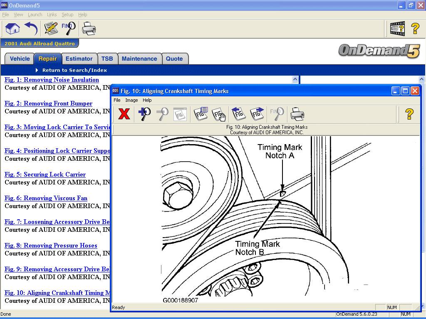Click the greyed FIG icon beside zoom out
The image size is (426, 319).
(180, 114)
